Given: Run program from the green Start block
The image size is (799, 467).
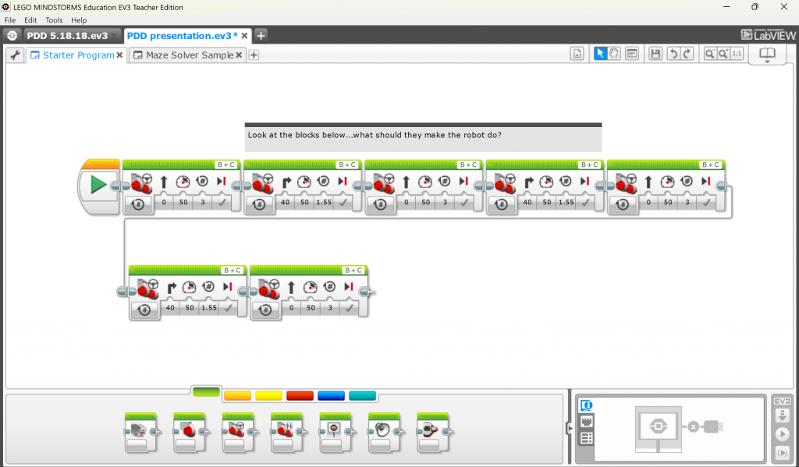Looking at the screenshot, I should 98,184.
